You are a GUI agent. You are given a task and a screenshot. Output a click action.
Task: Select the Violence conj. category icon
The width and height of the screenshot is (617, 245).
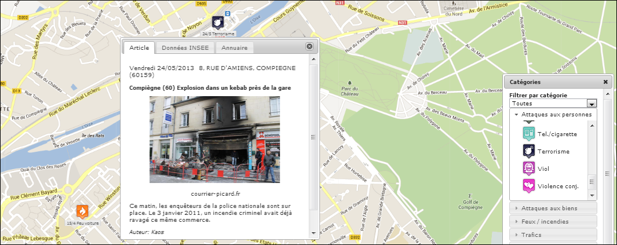click(x=528, y=185)
